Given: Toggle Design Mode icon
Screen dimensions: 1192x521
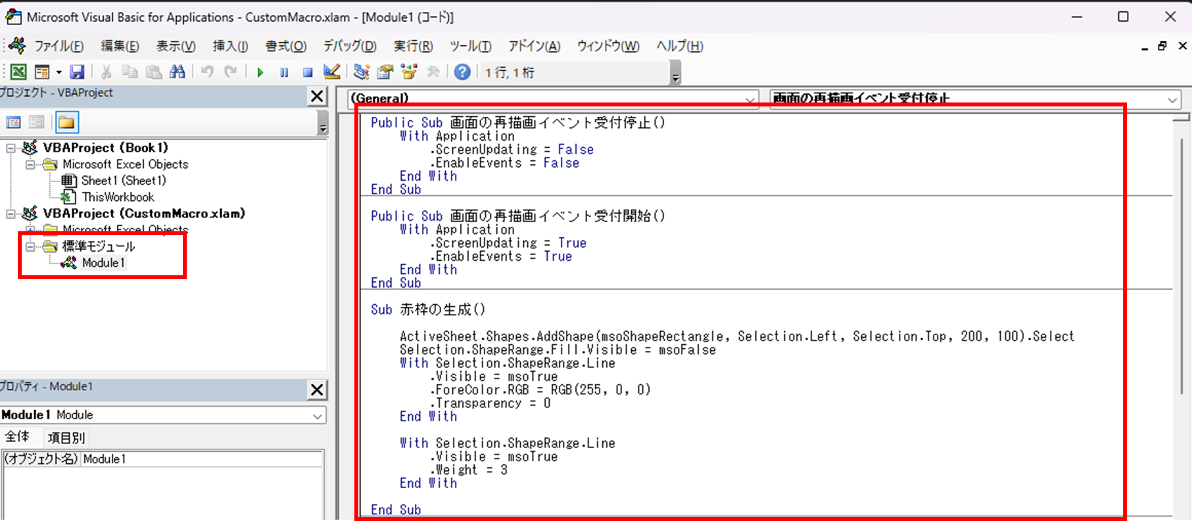Looking at the screenshot, I should point(332,72).
